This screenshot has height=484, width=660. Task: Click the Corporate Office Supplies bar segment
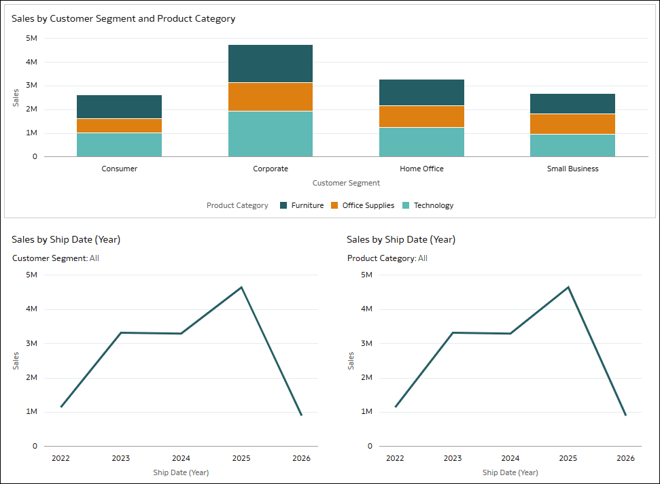click(x=271, y=97)
